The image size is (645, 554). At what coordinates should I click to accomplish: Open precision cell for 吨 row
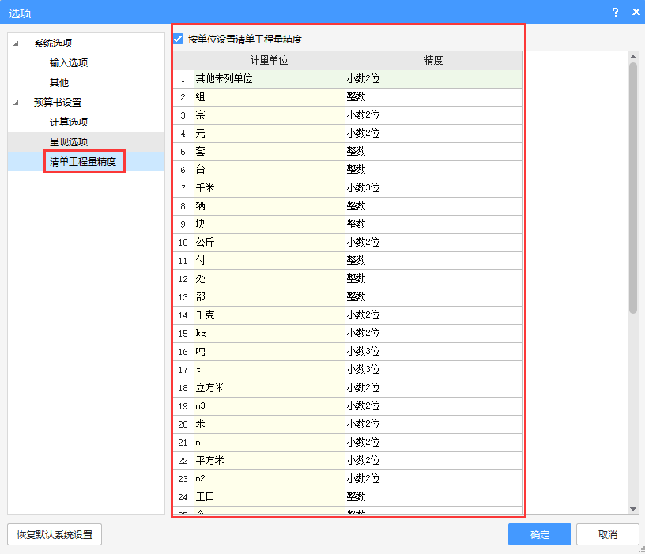pos(433,352)
